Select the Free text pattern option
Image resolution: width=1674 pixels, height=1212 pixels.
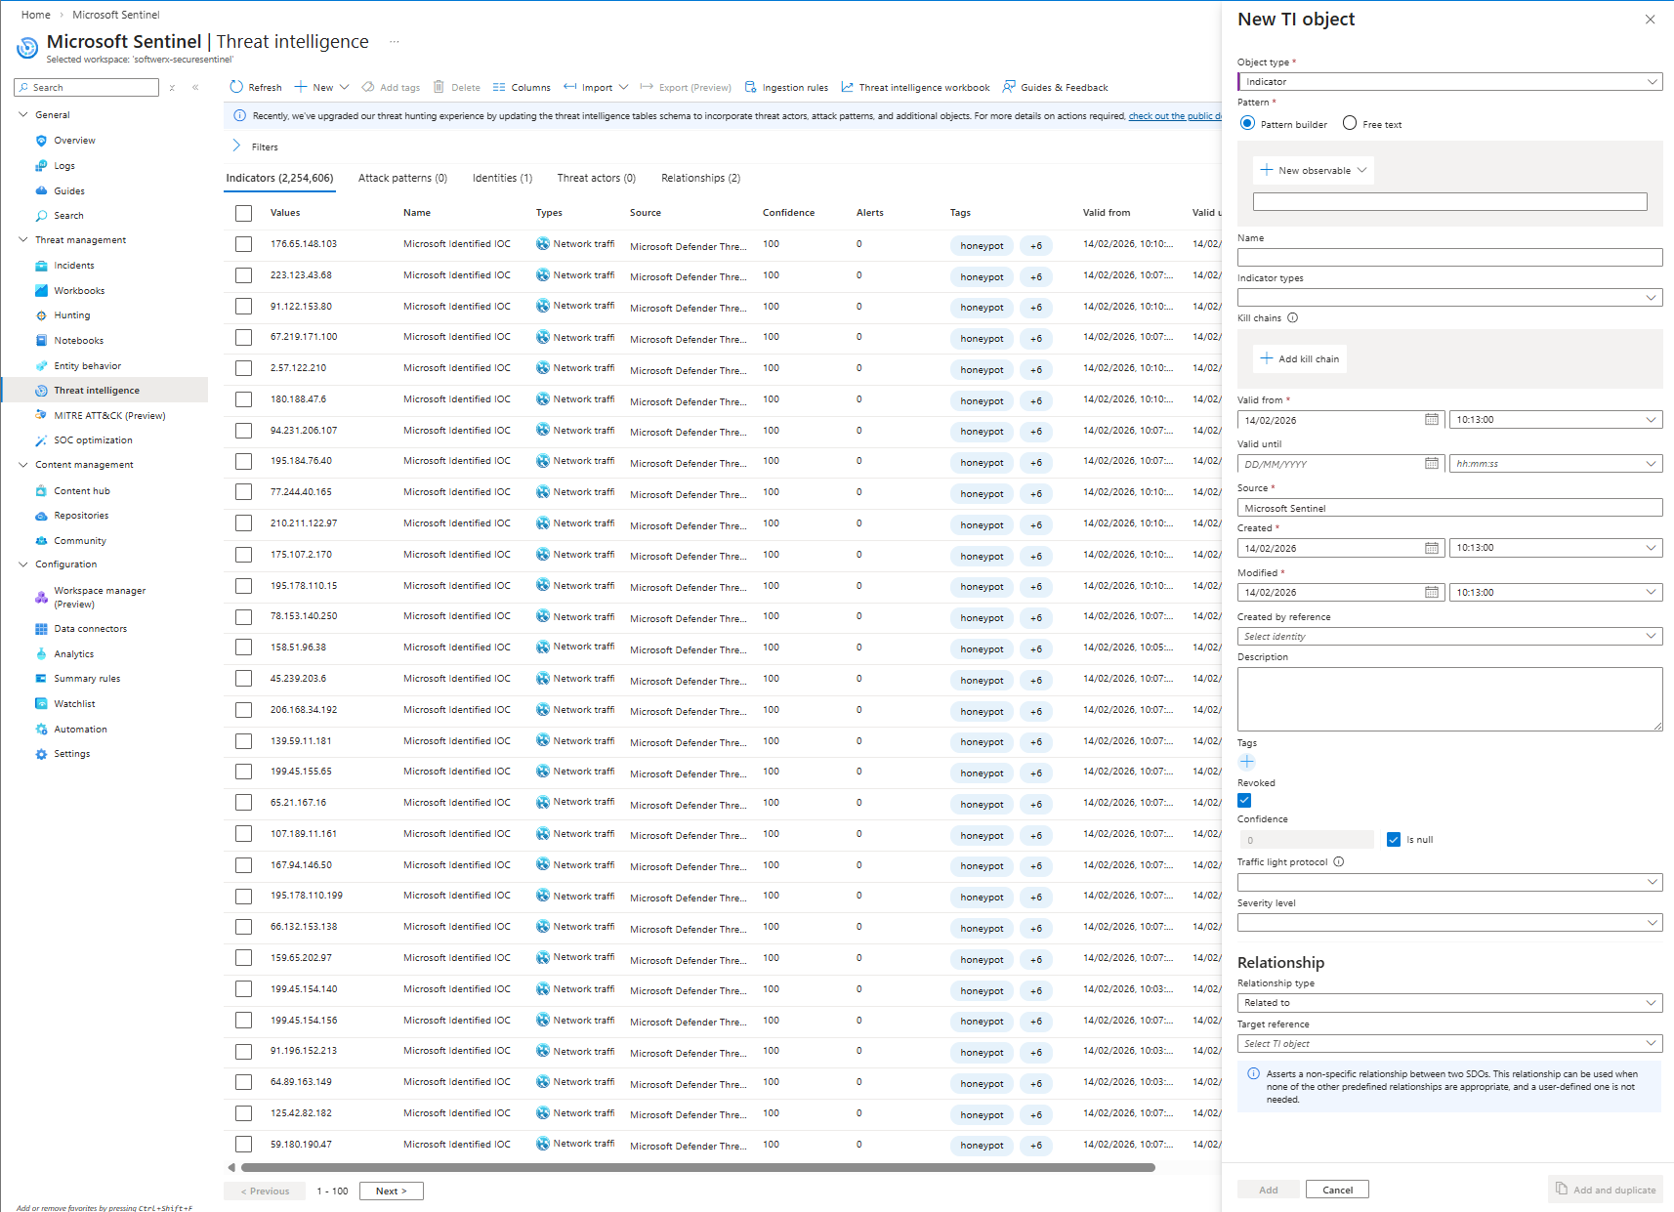tap(1350, 123)
